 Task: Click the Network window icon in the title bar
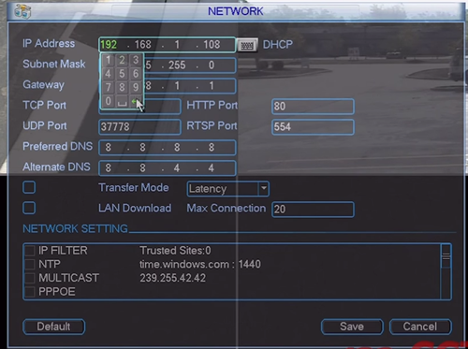[x=22, y=11]
